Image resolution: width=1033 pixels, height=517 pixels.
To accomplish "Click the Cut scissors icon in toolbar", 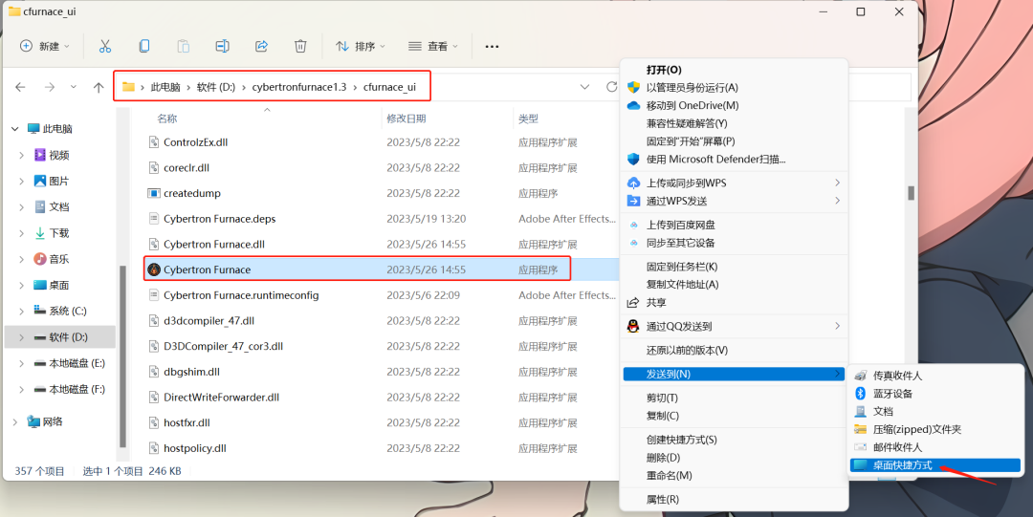I will pos(105,46).
